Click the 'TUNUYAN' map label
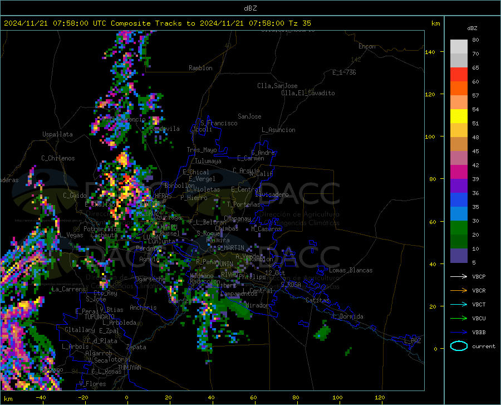 (129, 368)
